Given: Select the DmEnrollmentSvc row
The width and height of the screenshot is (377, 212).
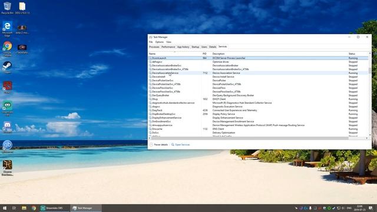Looking at the screenshot, I should pyautogui.click(x=258, y=121).
